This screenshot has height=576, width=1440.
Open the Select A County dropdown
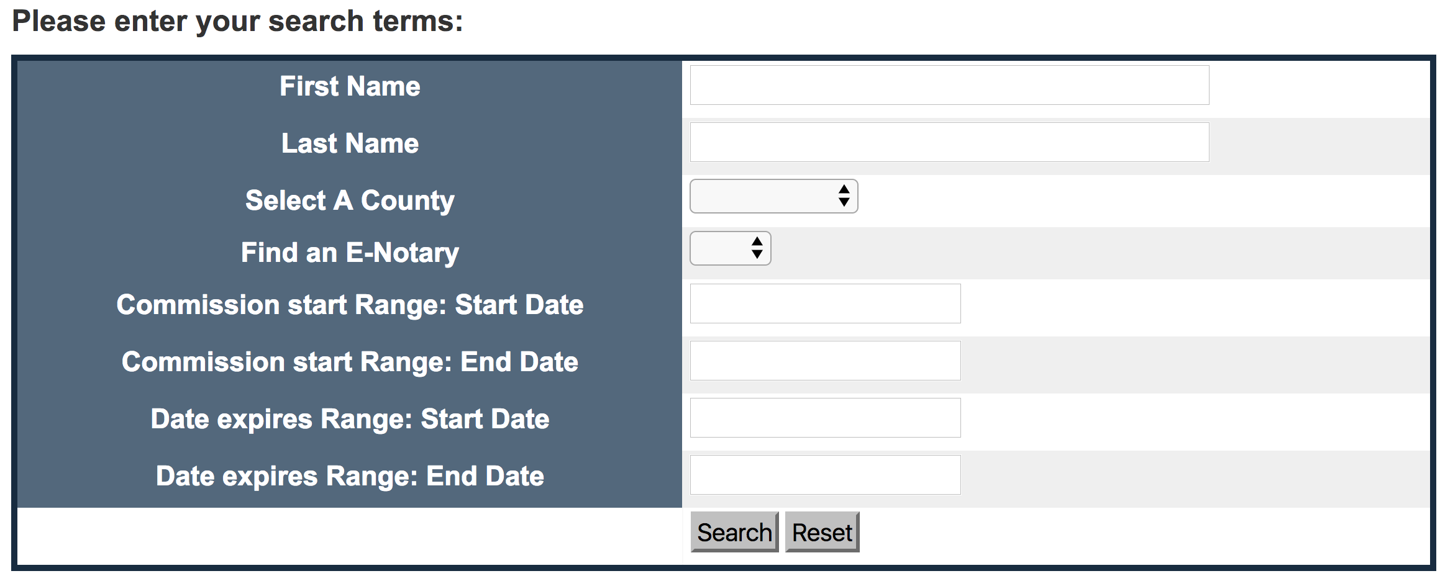click(774, 196)
